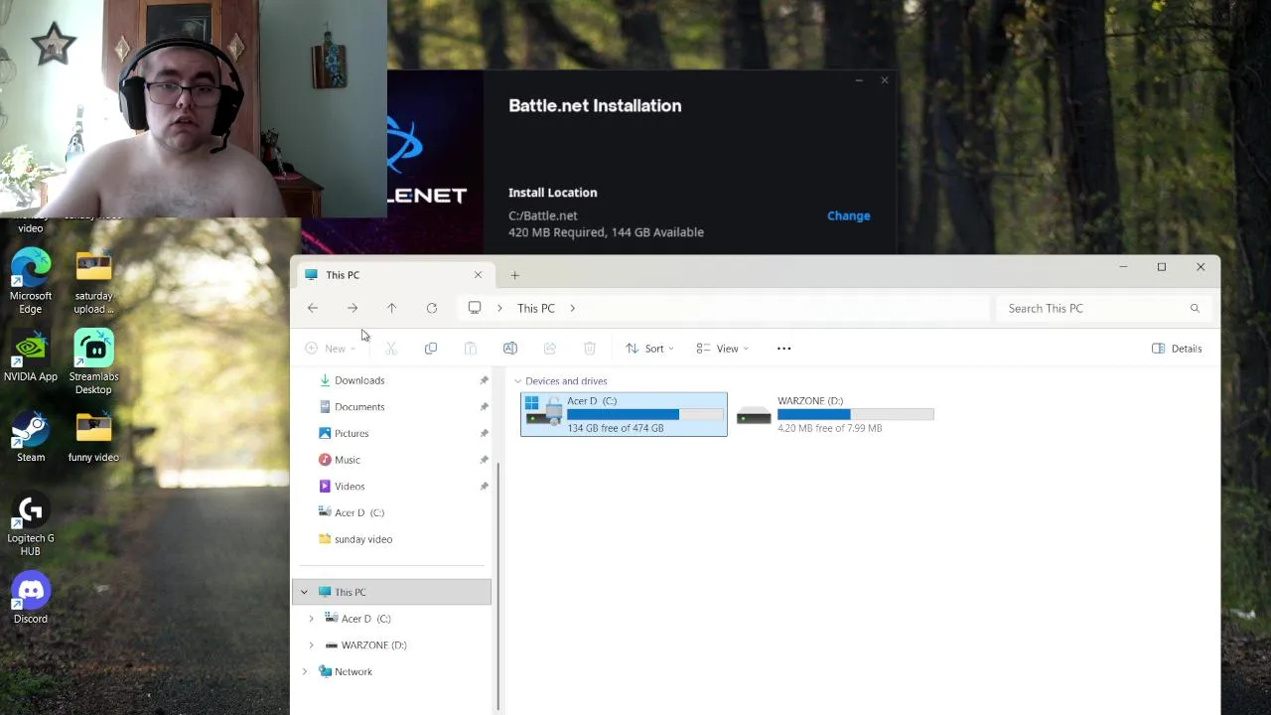Image resolution: width=1271 pixels, height=715 pixels.
Task: Collapse the This PC tree node
Action: [x=305, y=592]
